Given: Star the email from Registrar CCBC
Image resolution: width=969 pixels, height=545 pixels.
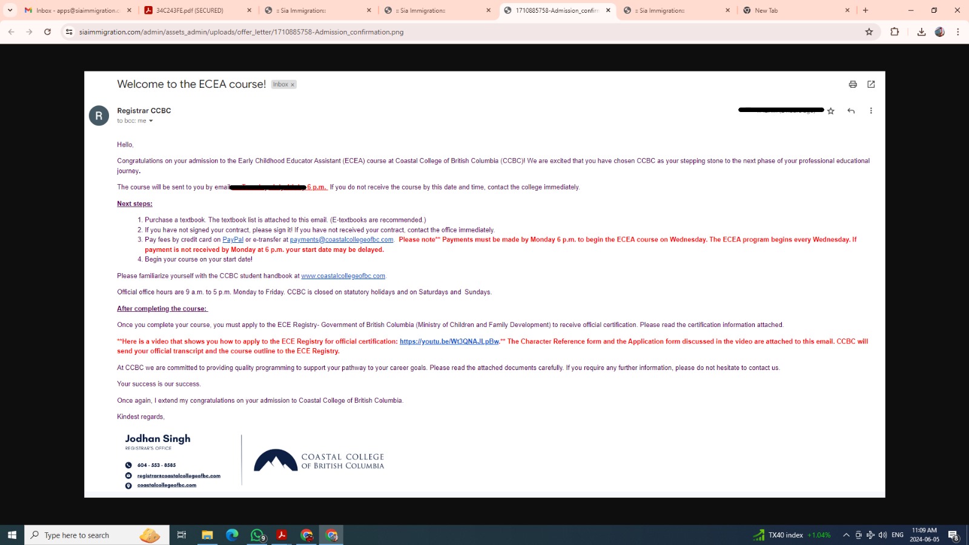Looking at the screenshot, I should (831, 111).
